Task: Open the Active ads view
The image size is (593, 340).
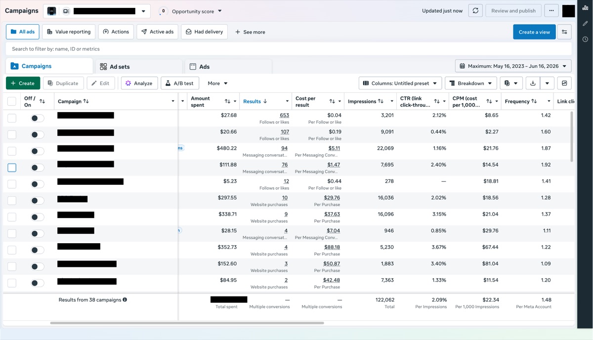Action: pyautogui.click(x=157, y=32)
